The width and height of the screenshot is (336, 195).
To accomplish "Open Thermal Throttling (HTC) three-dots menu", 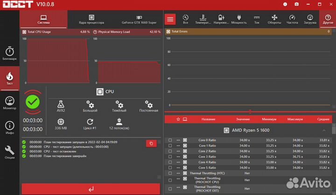I will pos(178,173).
